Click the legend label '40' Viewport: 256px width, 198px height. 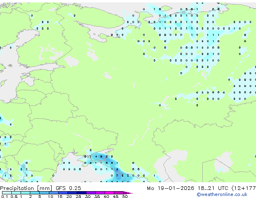click(106, 196)
